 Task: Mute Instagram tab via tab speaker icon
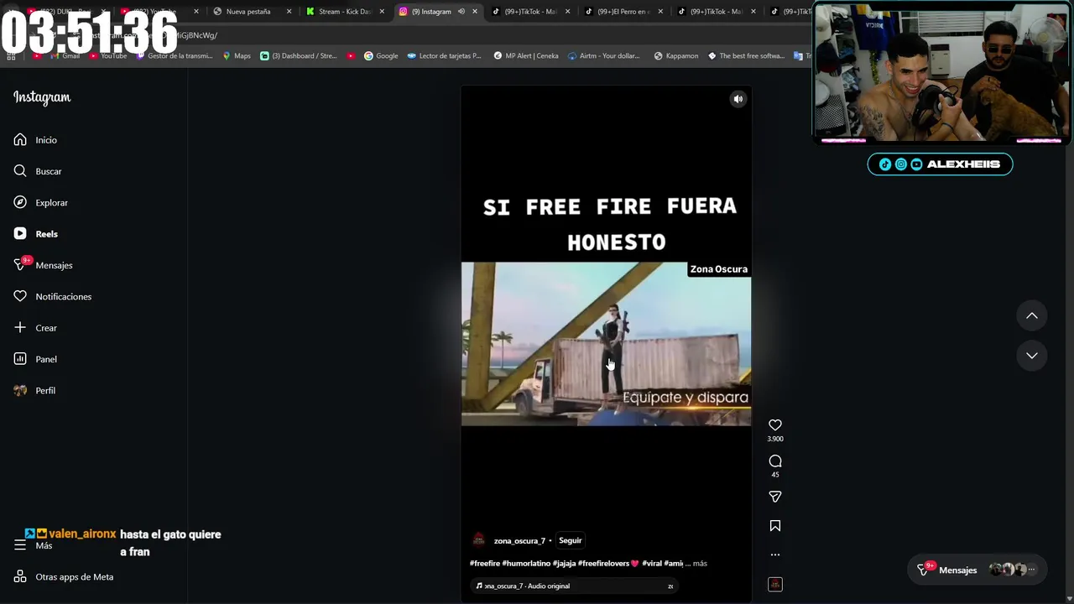click(461, 12)
